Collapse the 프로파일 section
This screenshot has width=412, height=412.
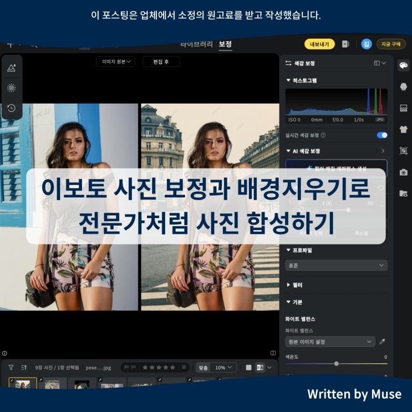tap(288, 250)
